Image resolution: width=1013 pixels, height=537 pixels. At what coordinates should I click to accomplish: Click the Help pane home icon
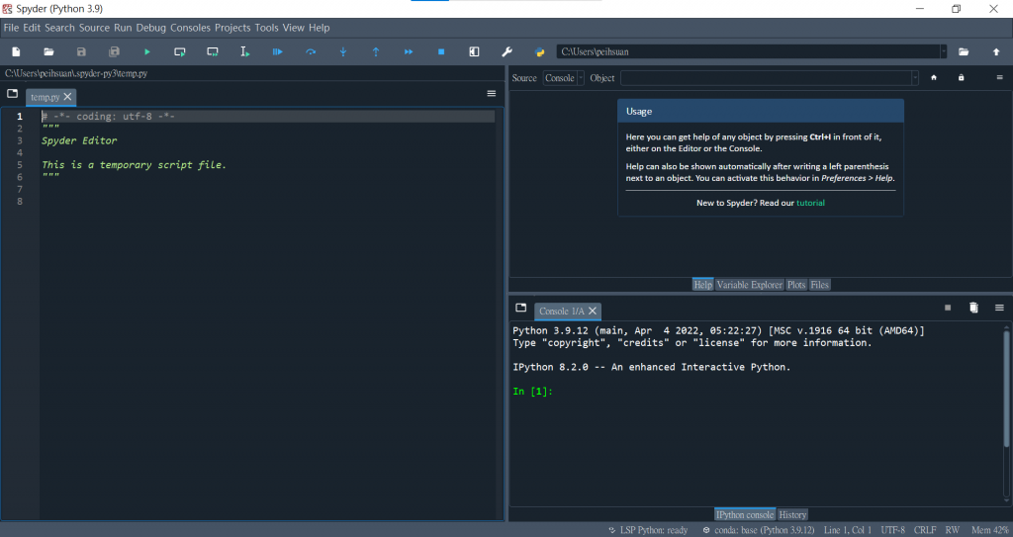coord(934,77)
